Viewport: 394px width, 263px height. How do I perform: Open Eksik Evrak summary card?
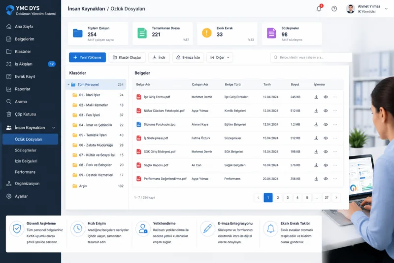tap(227, 34)
